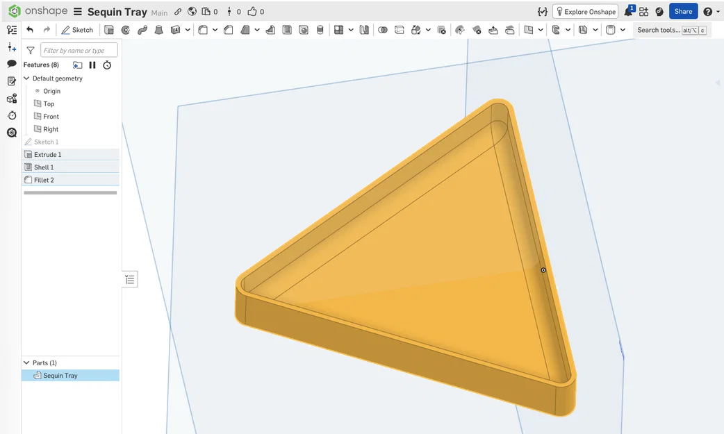
Task: Click in the Search tools field
Action: point(672,30)
